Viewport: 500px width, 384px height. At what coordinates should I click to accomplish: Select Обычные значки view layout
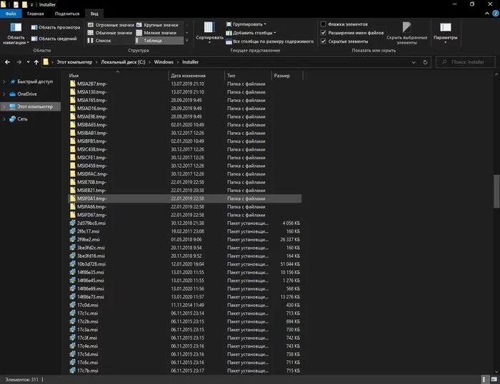[x=110, y=33]
